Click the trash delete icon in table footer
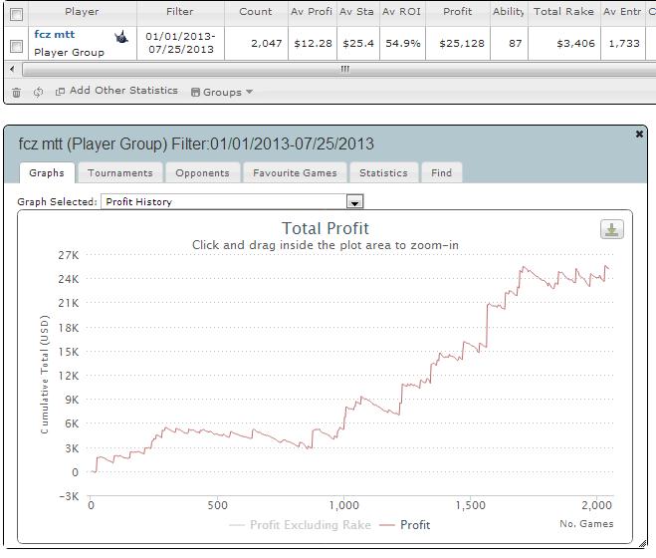The height and width of the screenshot is (558, 656). tap(16, 92)
